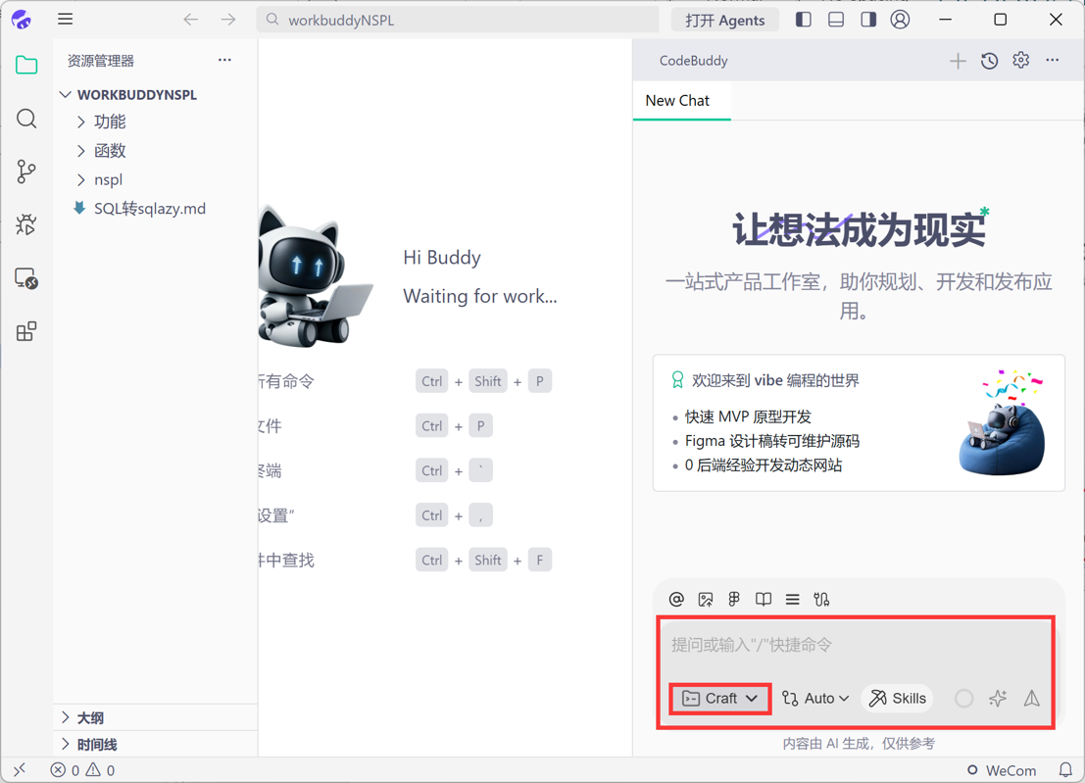The width and height of the screenshot is (1085, 783).
Task: Open the Explorer folder icon in activity bar
Action: click(x=26, y=65)
